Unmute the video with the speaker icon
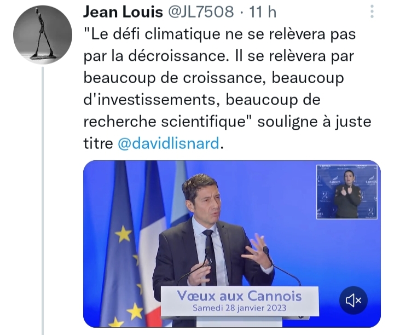 [x=354, y=301]
